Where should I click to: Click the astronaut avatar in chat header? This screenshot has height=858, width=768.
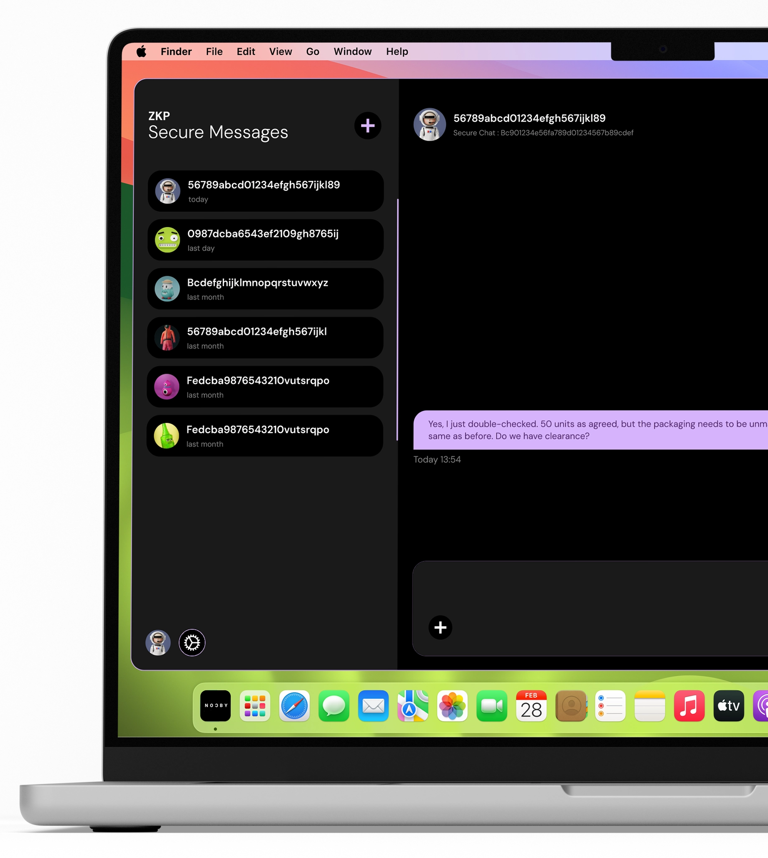430,125
